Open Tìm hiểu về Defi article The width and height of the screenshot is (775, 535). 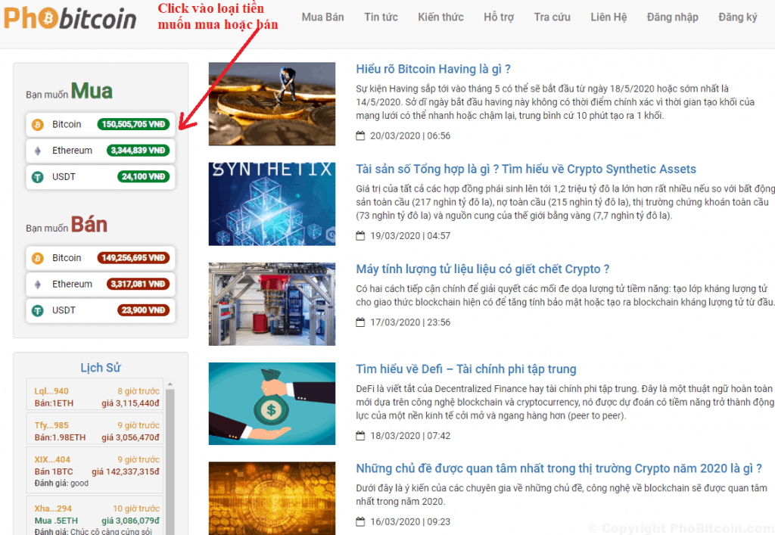pyautogui.click(x=465, y=369)
